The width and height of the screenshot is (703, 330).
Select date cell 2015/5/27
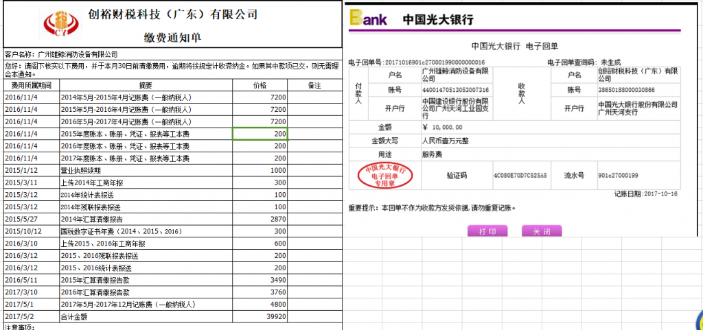[x=32, y=220]
